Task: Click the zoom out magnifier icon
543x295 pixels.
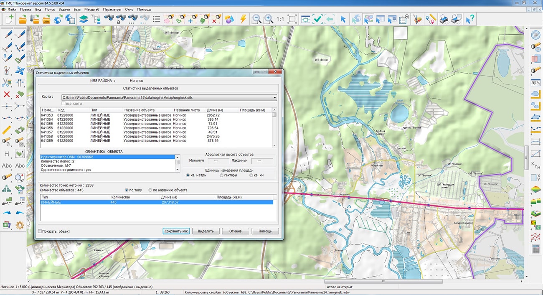Action: 256,19
